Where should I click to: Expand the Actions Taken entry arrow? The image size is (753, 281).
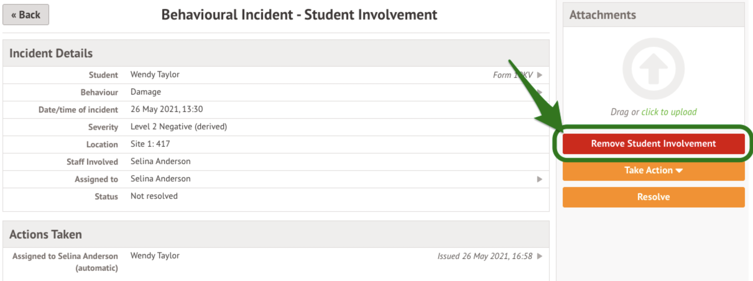[540, 256]
